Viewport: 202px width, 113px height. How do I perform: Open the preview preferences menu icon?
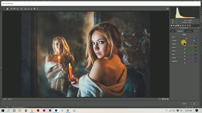point(168,99)
